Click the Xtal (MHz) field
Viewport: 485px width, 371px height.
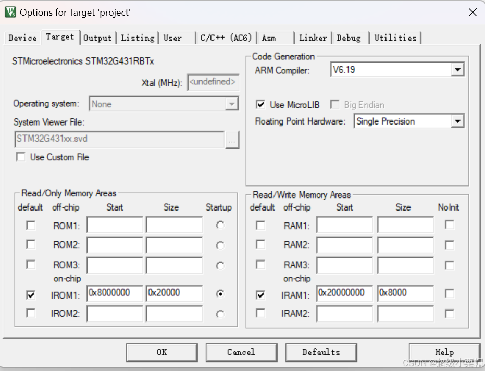(x=213, y=82)
